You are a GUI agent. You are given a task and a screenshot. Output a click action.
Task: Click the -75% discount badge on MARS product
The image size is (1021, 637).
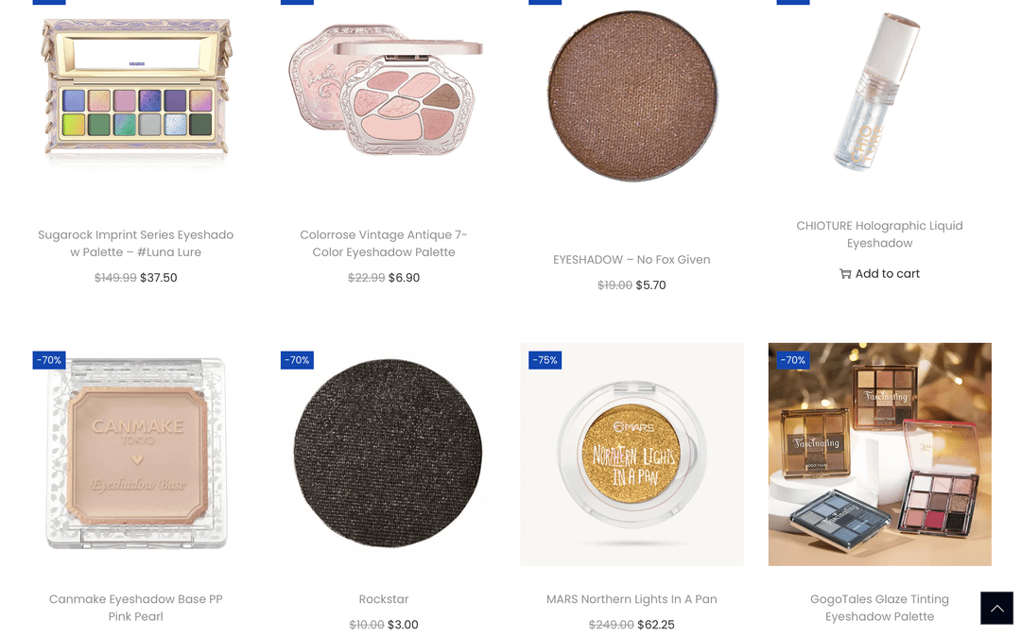[545, 360]
